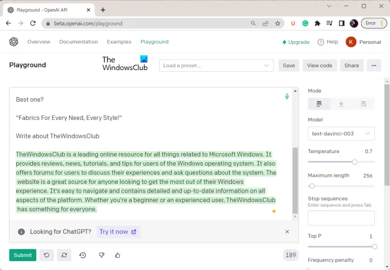Viewport: 390px width, 270px height.
Task: Click the K account avatar
Action: click(351, 42)
